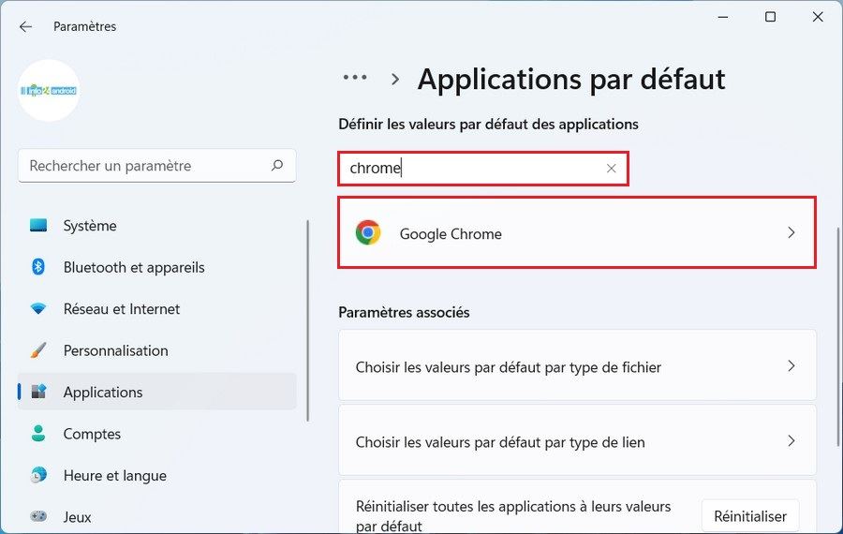Click the Système monitor icon
Image resolution: width=843 pixels, height=534 pixels.
(x=38, y=226)
